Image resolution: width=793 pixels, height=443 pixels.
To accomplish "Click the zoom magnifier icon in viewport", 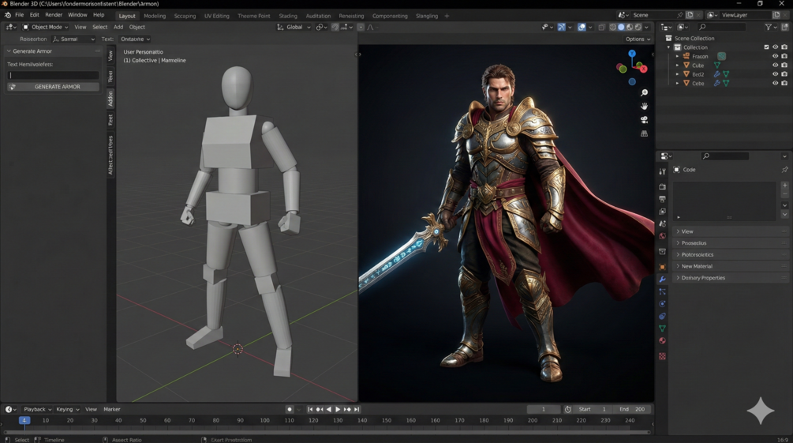I will point(644,93).
